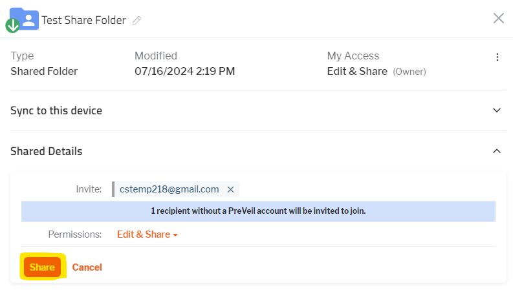
Task: Close the Test Share Folder panel
Action: (x=499, y=18)
